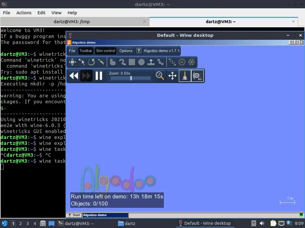Click the Wine desktop Start button

[x=74, y=215]
